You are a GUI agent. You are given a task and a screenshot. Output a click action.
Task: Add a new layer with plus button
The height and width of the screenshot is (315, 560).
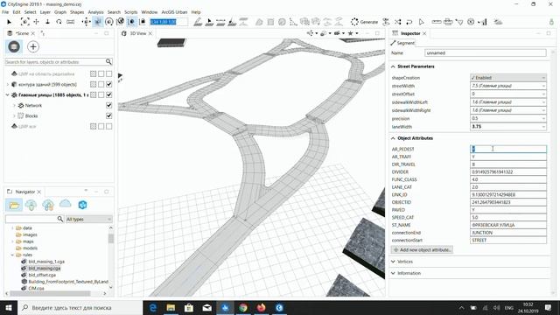tap(33, 46)
